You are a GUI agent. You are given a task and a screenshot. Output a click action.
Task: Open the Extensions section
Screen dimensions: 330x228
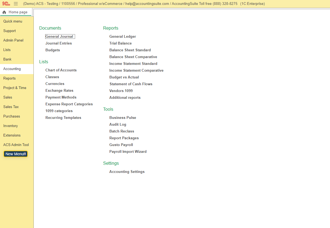17,135
